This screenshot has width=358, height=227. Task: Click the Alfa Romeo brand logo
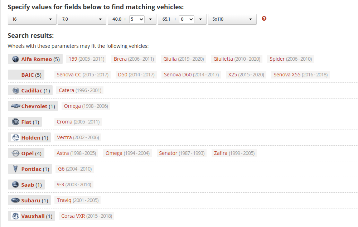(x=15, y=59)
